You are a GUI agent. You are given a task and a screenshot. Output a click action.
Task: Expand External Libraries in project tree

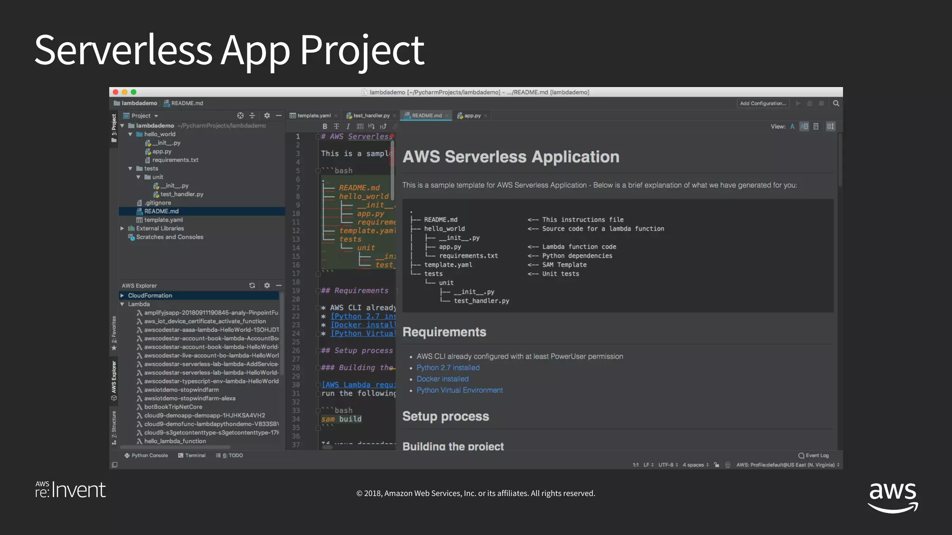coord(122,228)
